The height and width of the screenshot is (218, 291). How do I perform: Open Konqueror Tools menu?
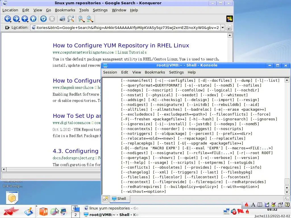point(84,10)
